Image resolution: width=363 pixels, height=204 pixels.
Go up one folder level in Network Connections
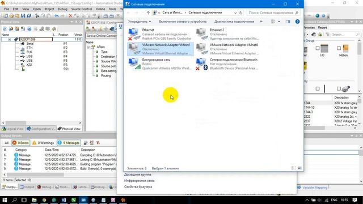(148, 12)
